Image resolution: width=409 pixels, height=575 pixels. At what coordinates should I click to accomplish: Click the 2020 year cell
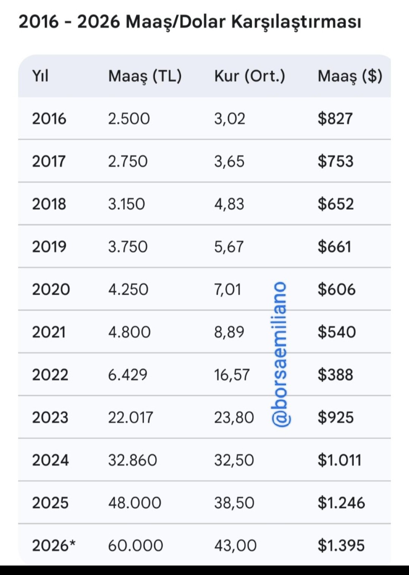51,289
